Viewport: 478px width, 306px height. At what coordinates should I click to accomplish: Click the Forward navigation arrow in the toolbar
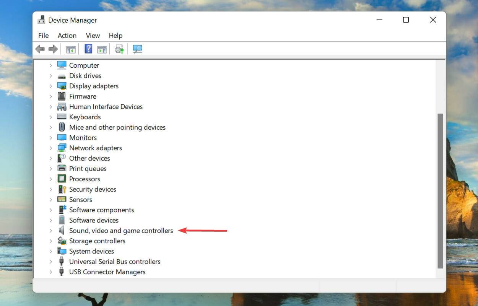(x=53, y=49)
